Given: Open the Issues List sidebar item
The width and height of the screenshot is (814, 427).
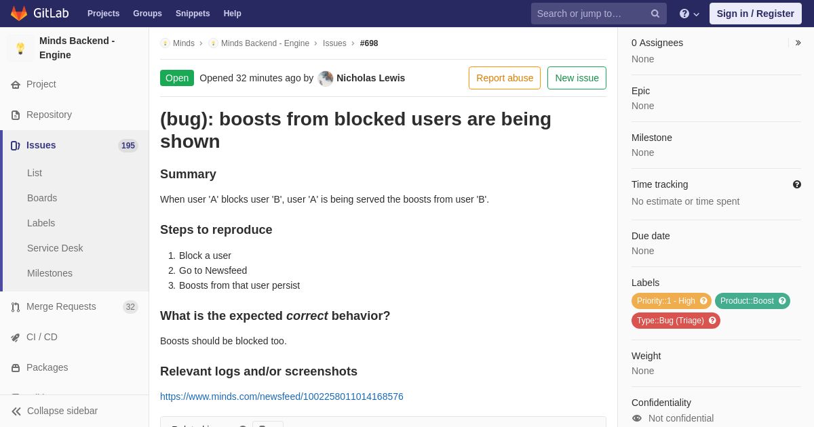Looking at the screenshot, I should (x=35, y=173).
